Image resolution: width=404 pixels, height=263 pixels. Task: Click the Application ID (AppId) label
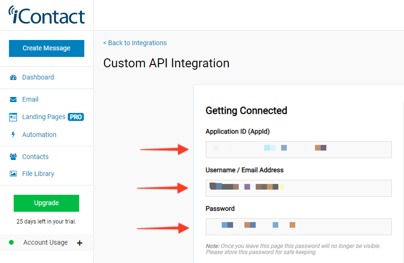click(x=238, y=132)
